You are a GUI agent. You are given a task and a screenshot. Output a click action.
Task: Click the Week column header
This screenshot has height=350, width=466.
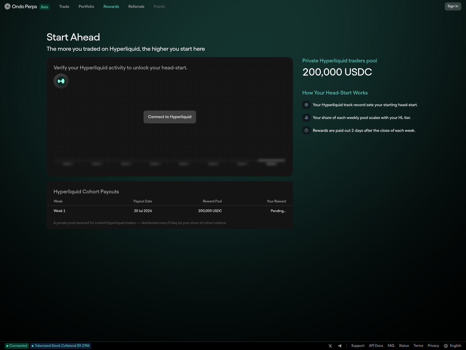(x=58, y=201)
